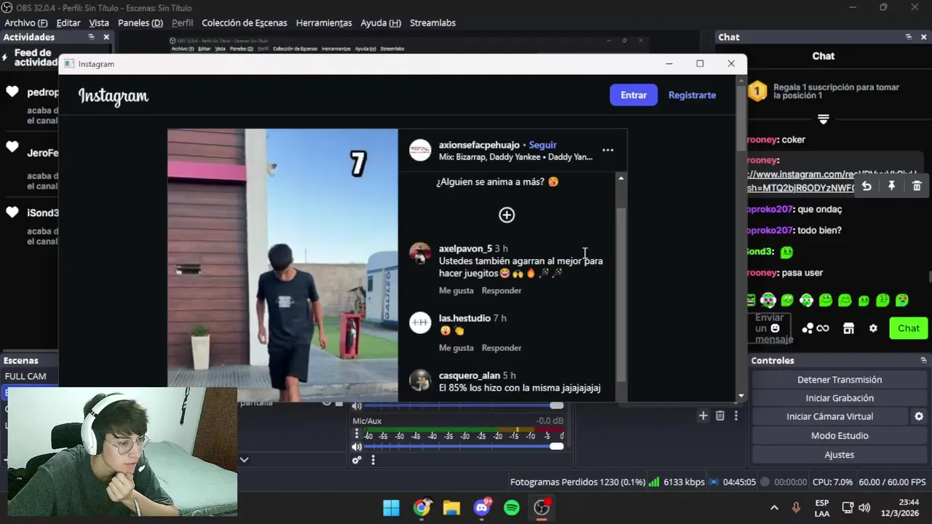Click the Instagram comments scrollbar

(620, 295)
